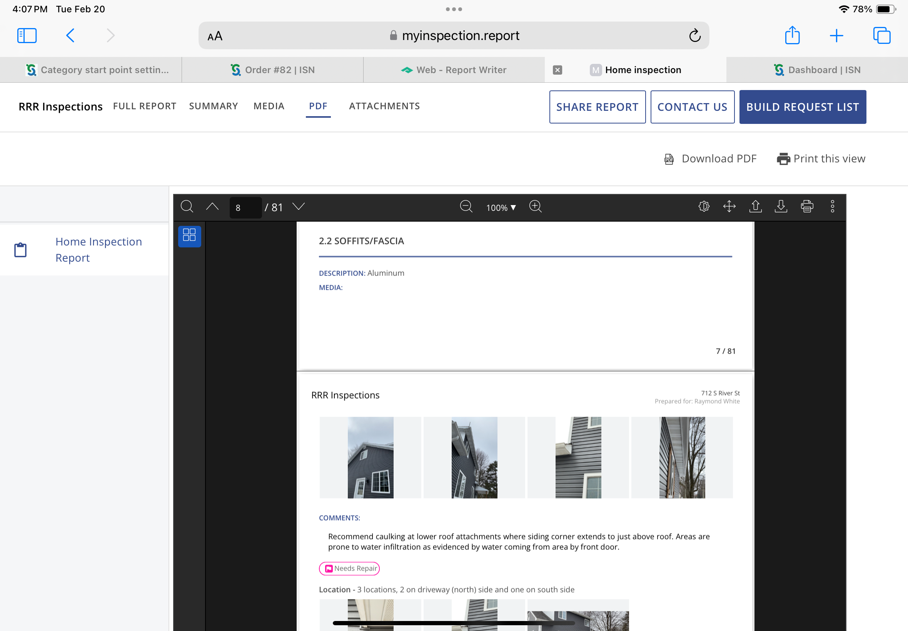
Task: Go forward to next page
Action: pyautogui.click(x=111, y=35)
